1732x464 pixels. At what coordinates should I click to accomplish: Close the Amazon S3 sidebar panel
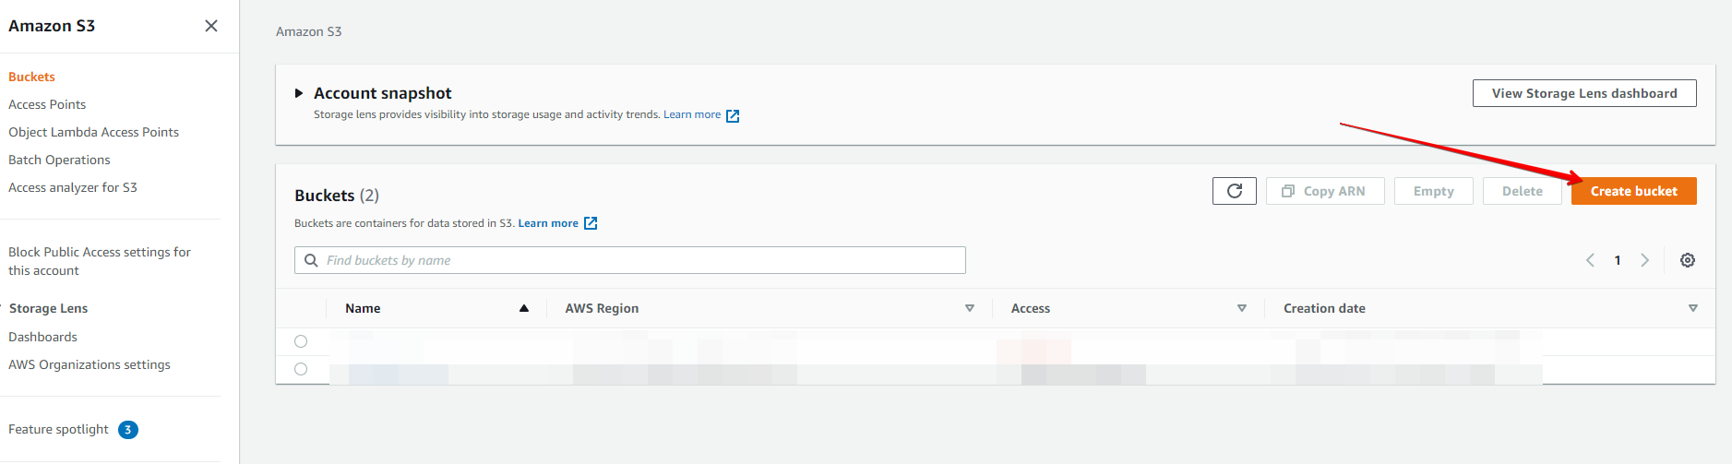point(211,26)
